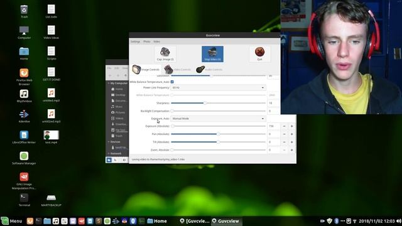Click the Backlight Compensation slider
The height and width of the screenshot is (226, 402).
coord(218,111)
